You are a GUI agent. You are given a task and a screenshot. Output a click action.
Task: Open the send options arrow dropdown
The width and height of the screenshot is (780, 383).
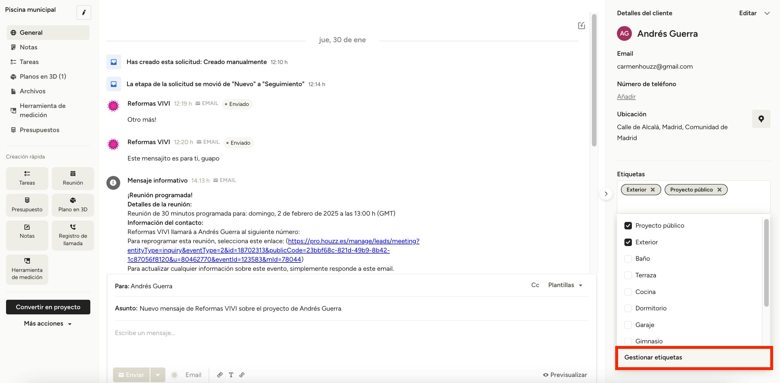(x=158, y=375)
